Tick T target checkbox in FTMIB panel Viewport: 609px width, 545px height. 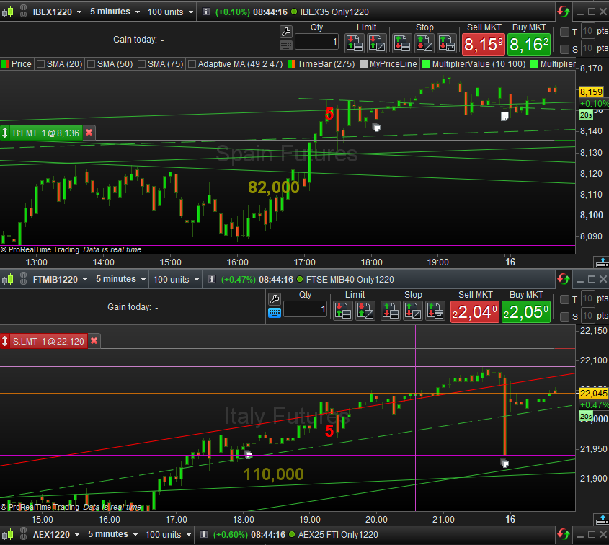point(565,299)
